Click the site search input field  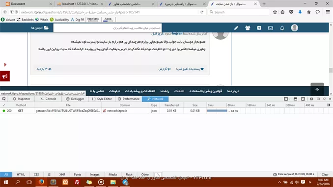tap(108, 28)
